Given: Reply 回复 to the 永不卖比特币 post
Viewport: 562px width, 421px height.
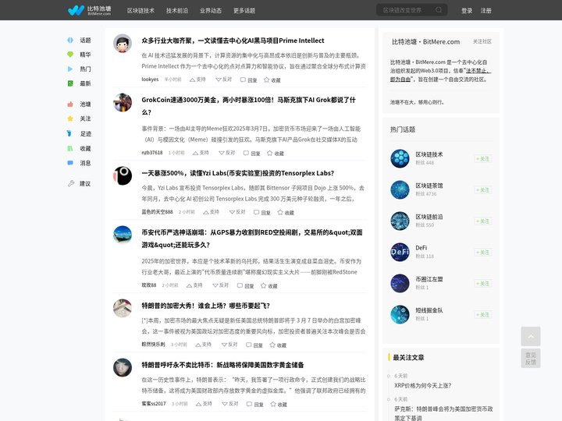Looking at the screenshot, I should tap(254, 404).
